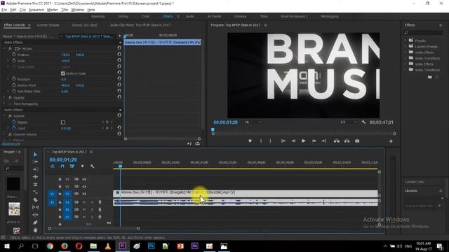This screenshot has width=449, height=252.
Task: Click the Wanna One video clip on V1
Action: click(246, 193)
